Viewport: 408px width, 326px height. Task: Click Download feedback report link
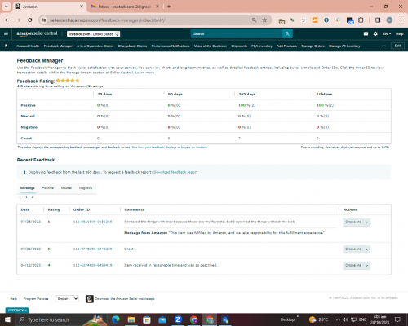click(175, 172)
